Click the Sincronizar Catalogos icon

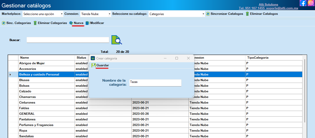coord(208,14)
